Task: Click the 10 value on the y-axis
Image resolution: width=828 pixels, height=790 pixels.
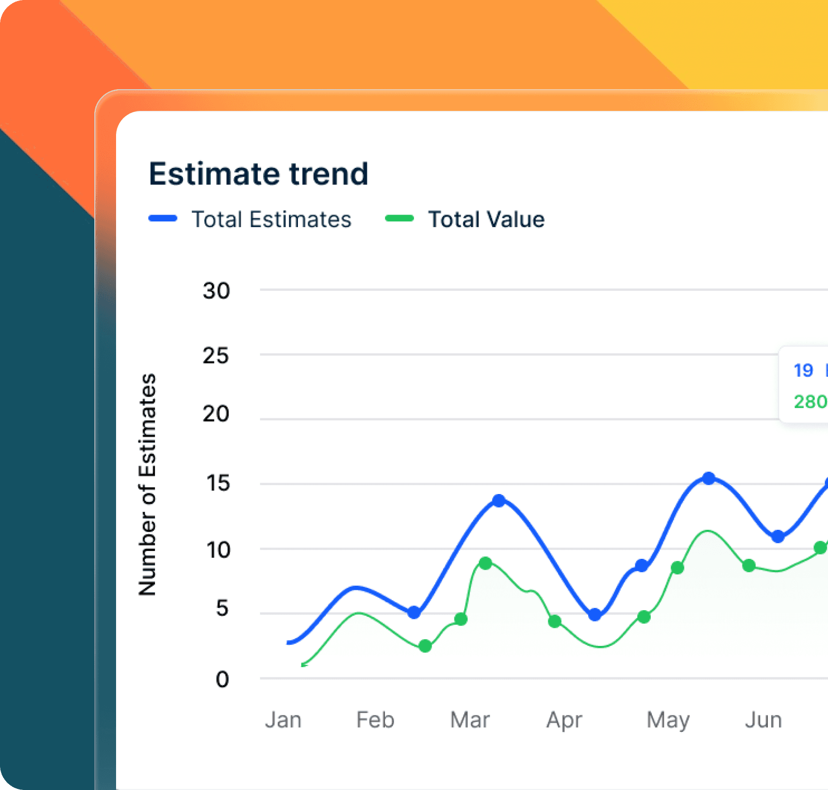Action: point(218,550)
